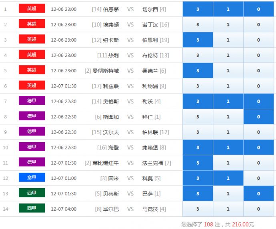The image size is (276, 229).
Task: Click the 3 option for 毕尔巴 vs 马竞技
Action: (198, 209)
